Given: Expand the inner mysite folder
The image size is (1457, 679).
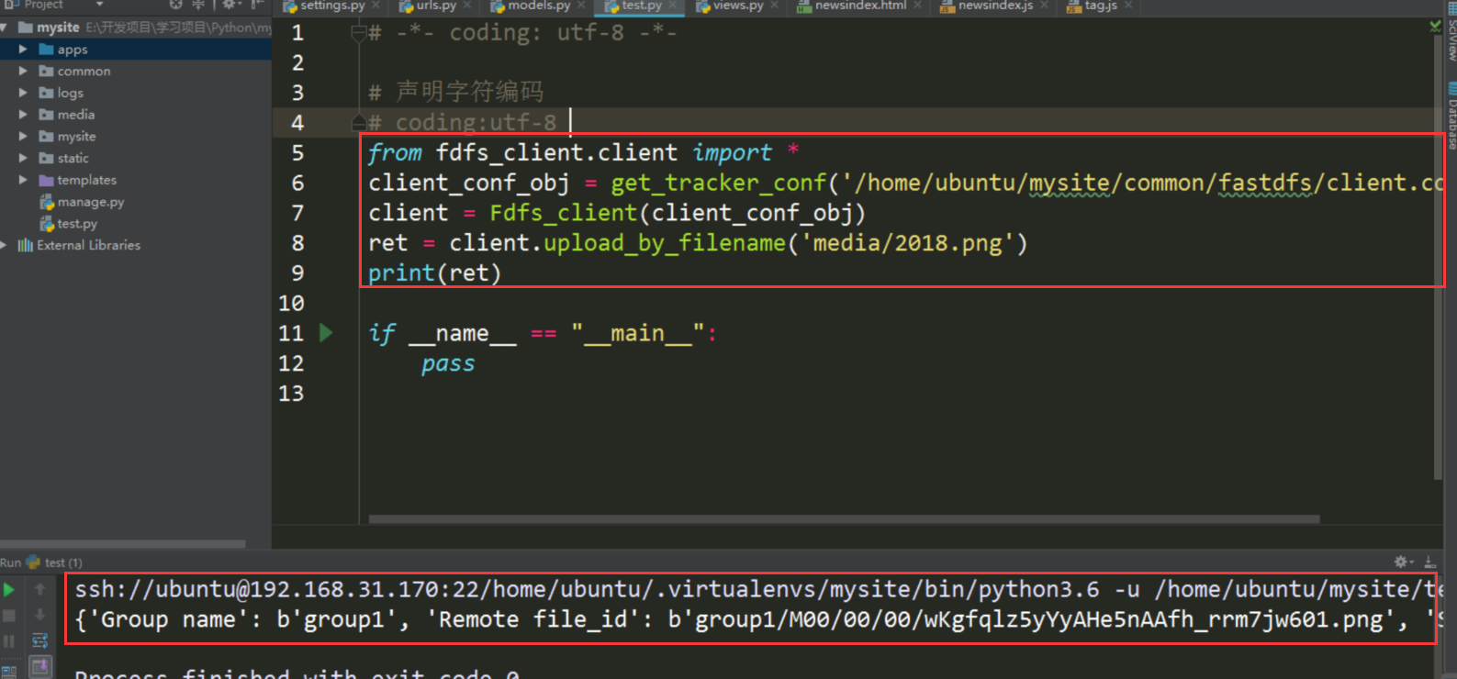Looking at the screenshot, I should (23, 136).
